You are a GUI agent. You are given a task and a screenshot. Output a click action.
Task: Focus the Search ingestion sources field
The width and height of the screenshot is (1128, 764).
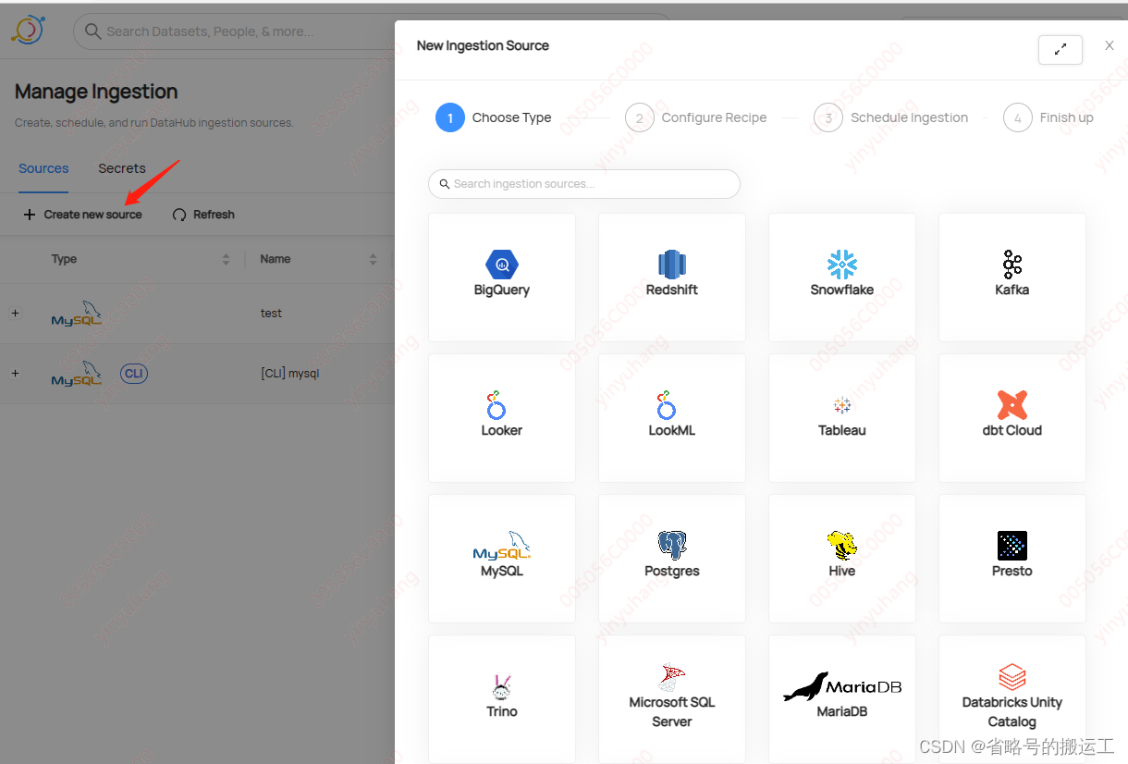pos(584,184)
